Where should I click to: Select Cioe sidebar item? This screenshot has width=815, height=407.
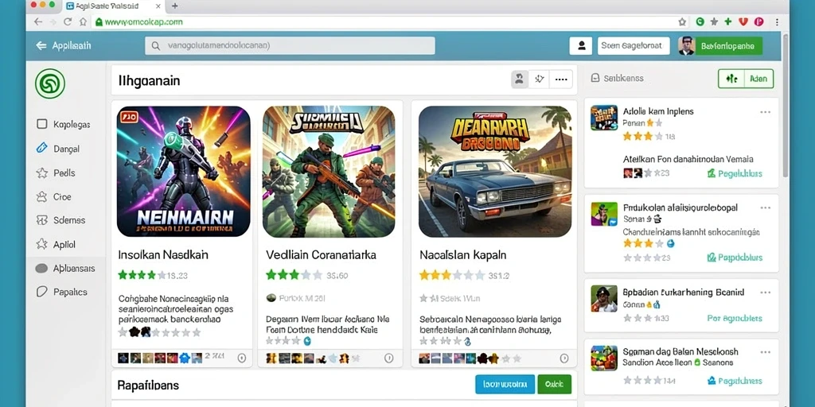pos(53,197)
